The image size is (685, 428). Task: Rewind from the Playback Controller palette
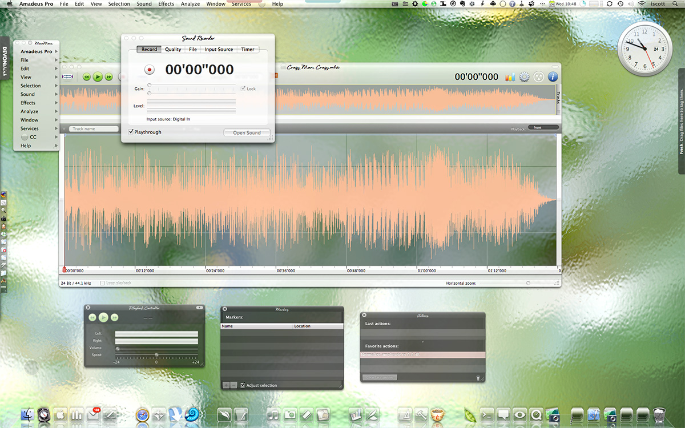(92, 317)
